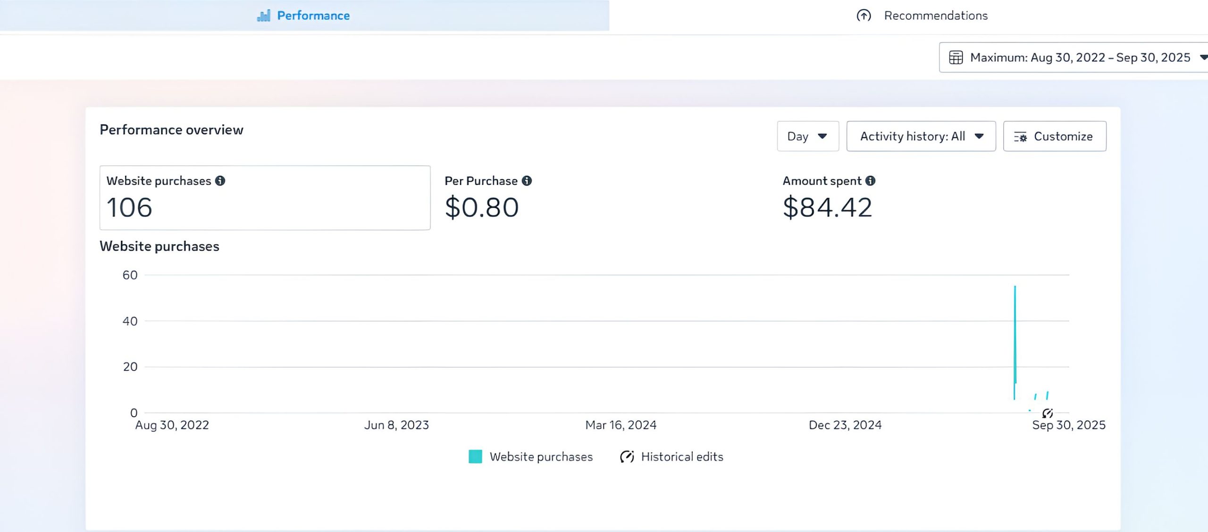
Task: Click the Recommendations arrow-up circle icon
Action: click(x=864, y=16)
